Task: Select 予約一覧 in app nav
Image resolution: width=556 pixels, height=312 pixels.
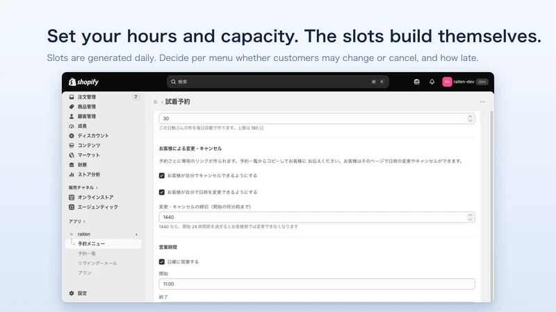Action: [87, 254]
